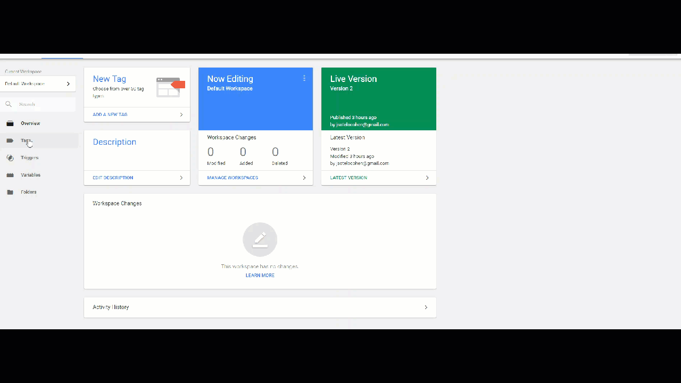Open the Now Editing card overflow menu
The height and width of the screenshot is (383, 681).
pyautogui.click(x=304, y=78)
